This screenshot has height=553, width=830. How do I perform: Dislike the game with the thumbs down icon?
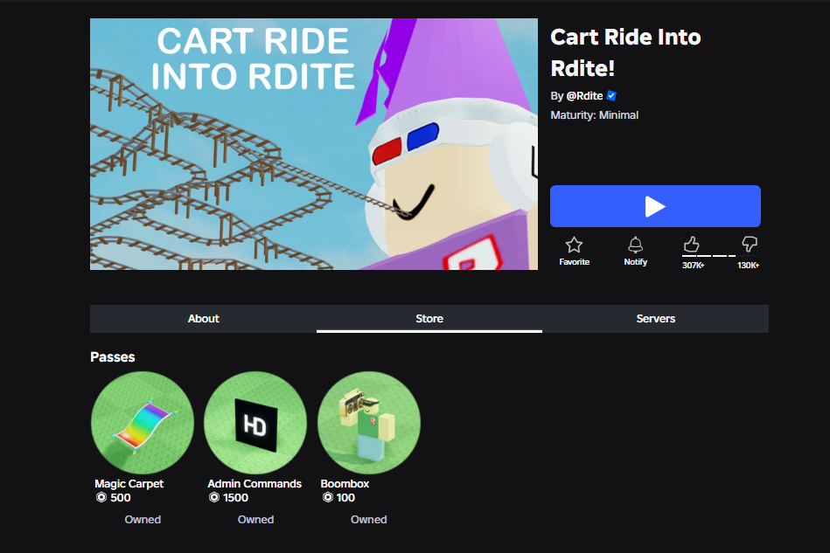pos(750,245)
